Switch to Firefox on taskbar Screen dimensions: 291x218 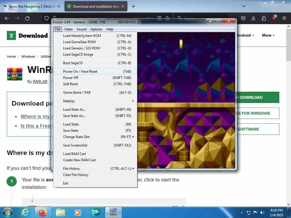tap(43, 212)
